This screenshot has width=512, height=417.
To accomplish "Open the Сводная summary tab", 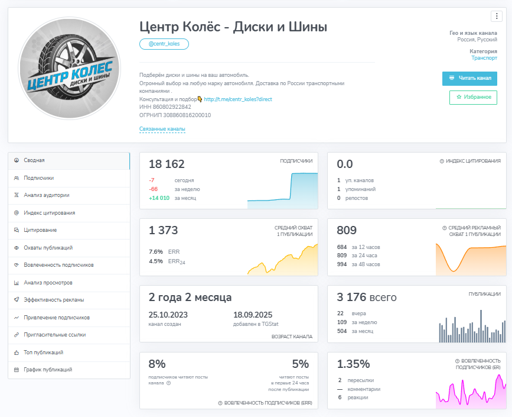I will pos(69,160).
